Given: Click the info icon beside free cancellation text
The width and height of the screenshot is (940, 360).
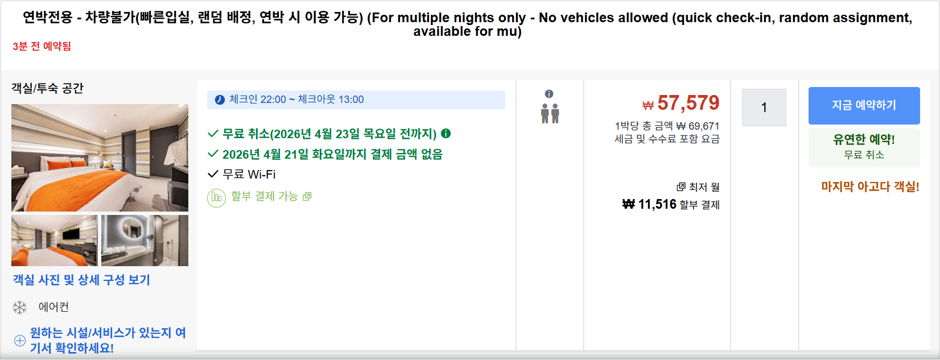Looking at the screenshot, I should pyautogui.click(x=447, y=135).
